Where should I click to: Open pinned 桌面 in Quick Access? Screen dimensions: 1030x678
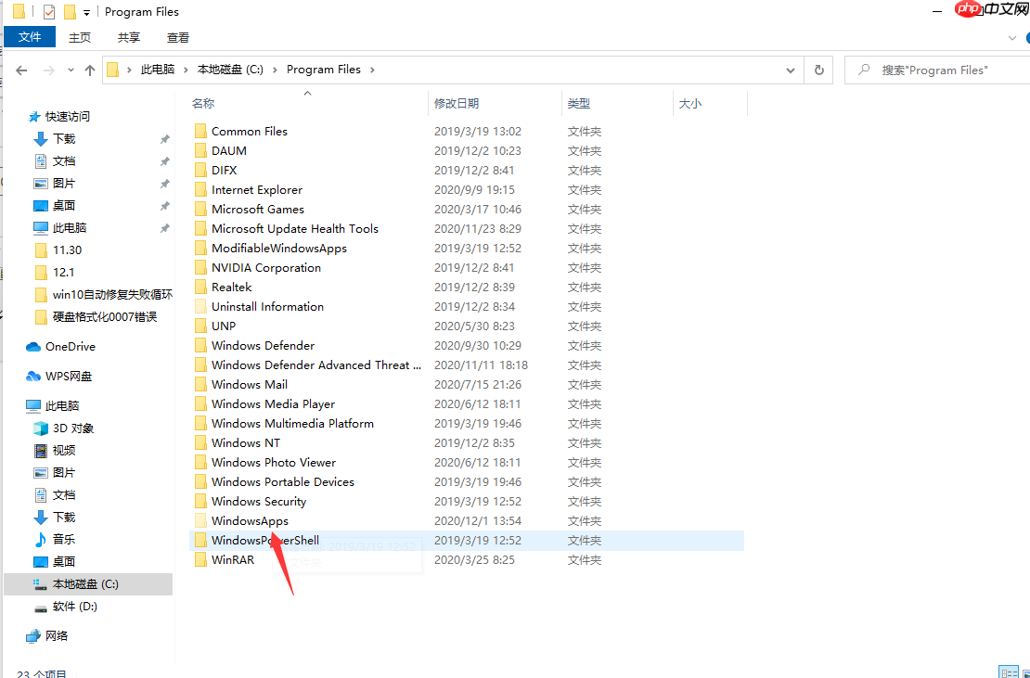pyautogui.click(x=64, y=206)
